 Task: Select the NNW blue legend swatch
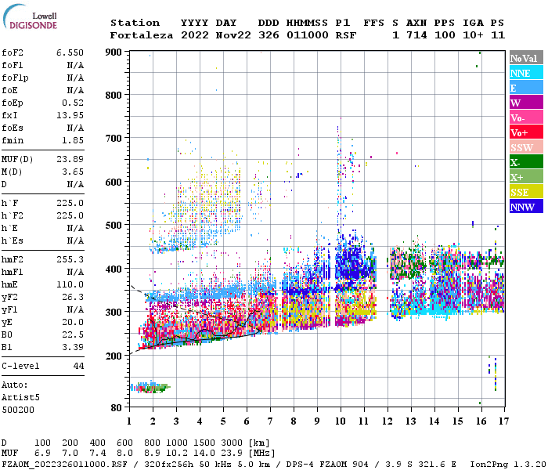tap(526, 207)
